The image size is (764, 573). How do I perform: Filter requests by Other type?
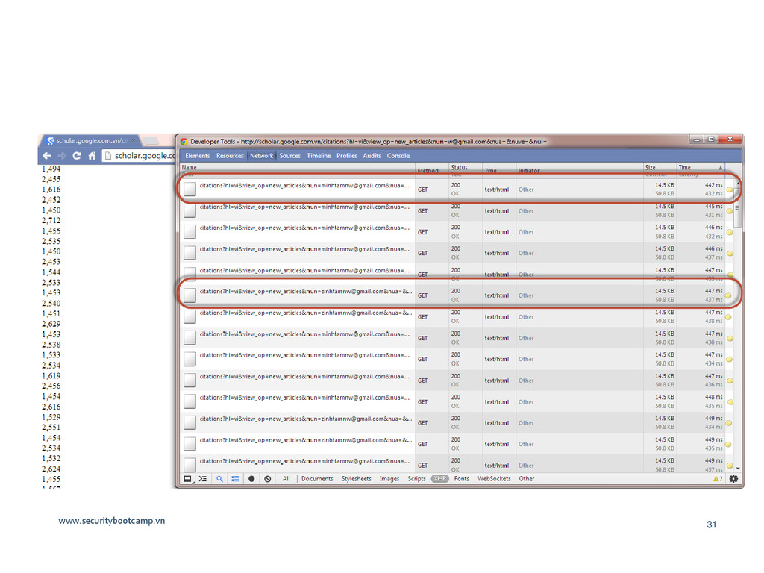(x=527, y=479)
